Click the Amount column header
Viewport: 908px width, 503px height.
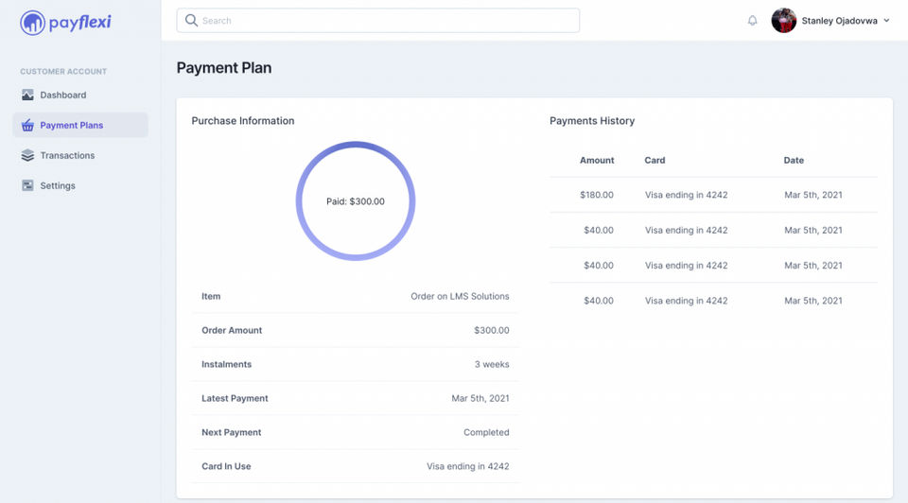[597, 161]
